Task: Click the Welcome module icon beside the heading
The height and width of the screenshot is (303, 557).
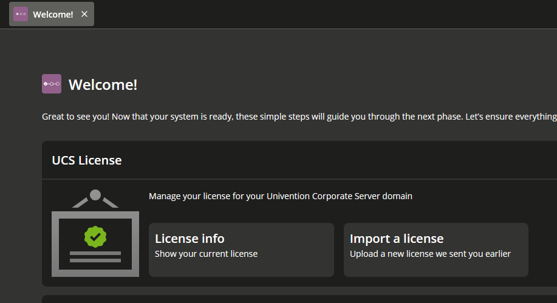Action: [x=52, y=84]
